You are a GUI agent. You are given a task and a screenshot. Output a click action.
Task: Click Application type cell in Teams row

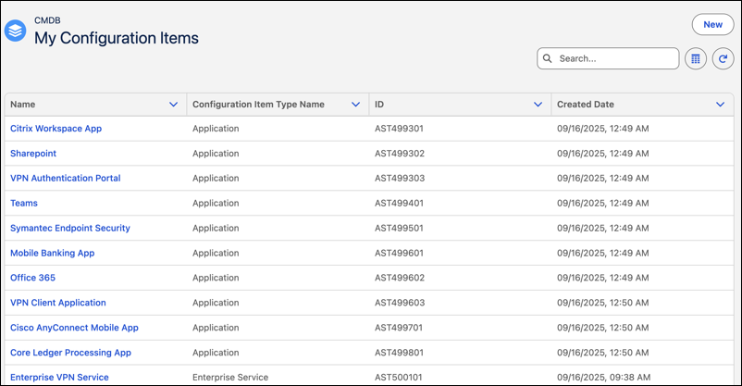click(x=216, y=204)
